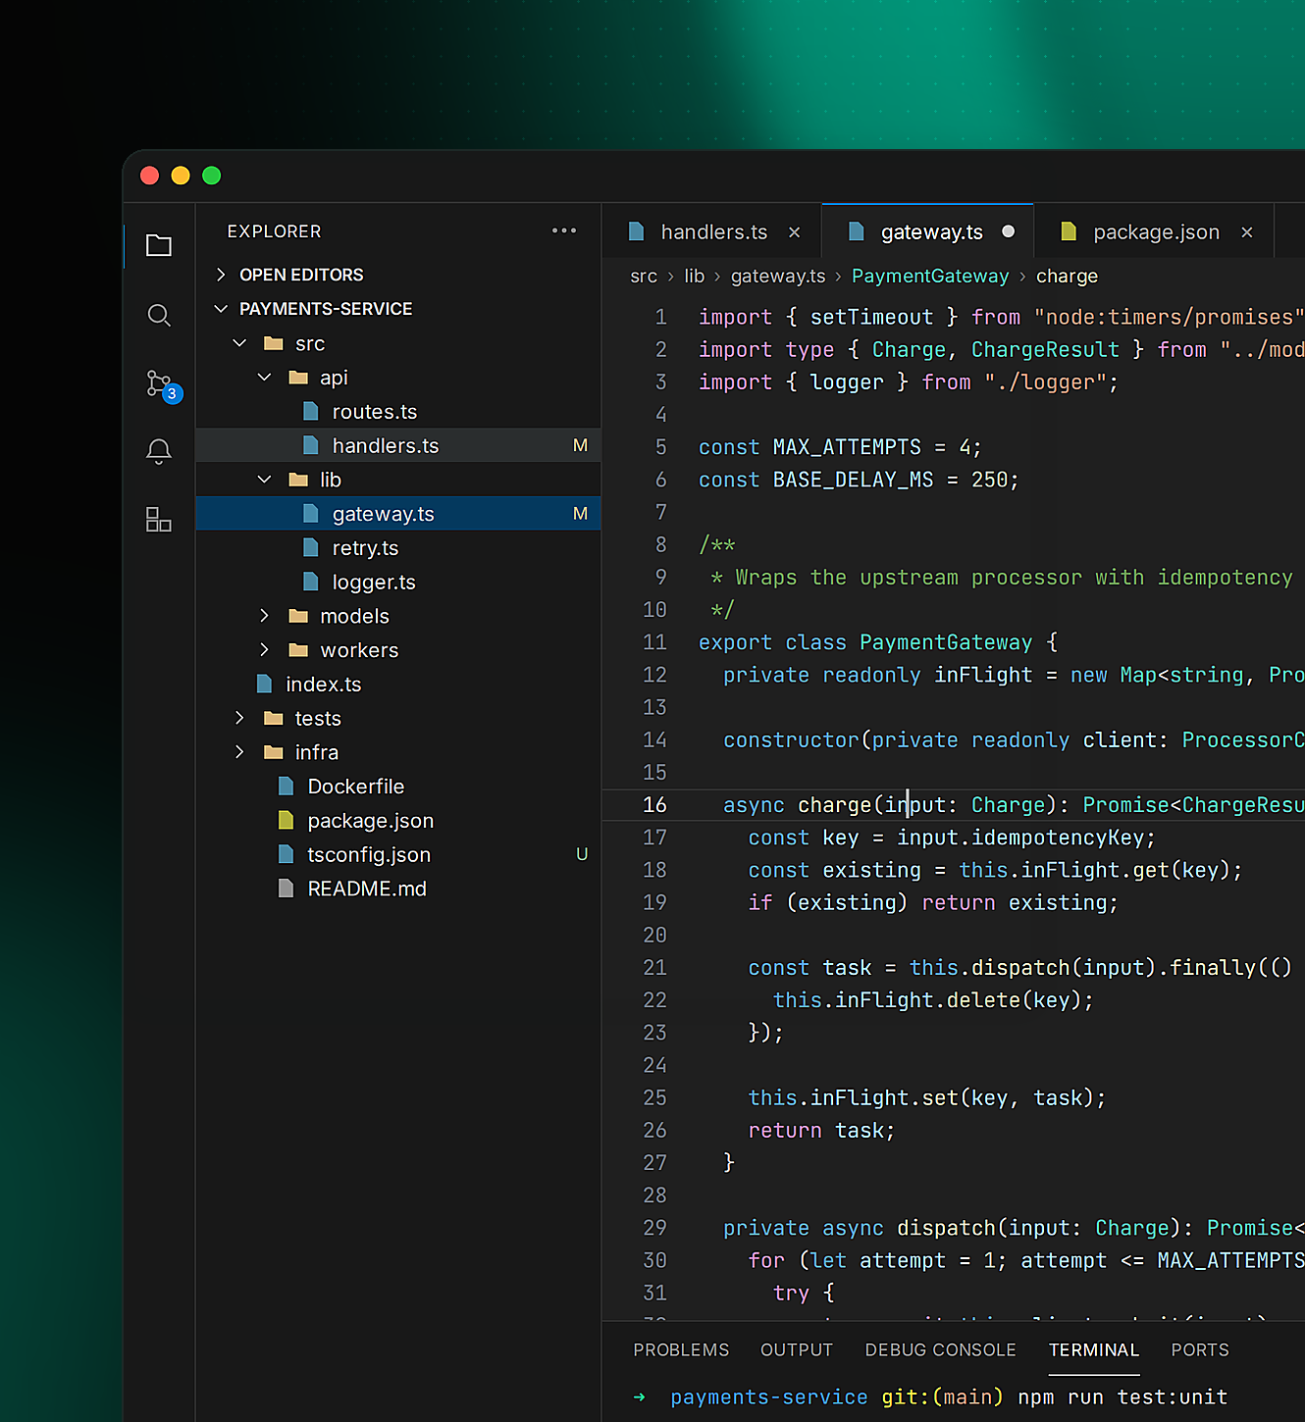Open the Explorer view in activity bar
The image size is (1305, 1422).
(x=159, y=245)
